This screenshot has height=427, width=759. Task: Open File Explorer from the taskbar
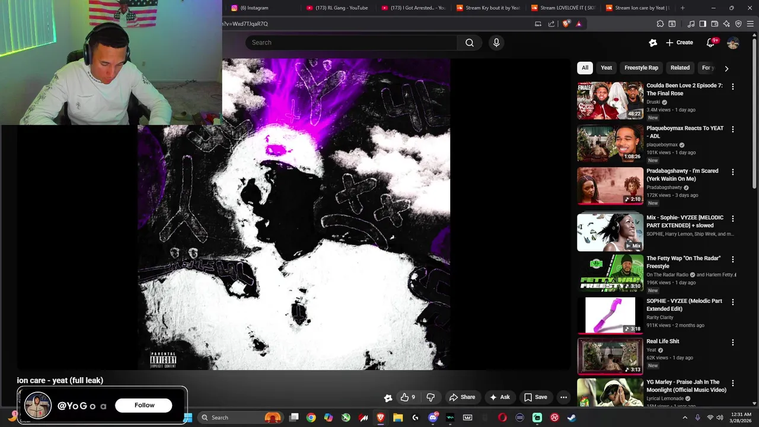398,418
